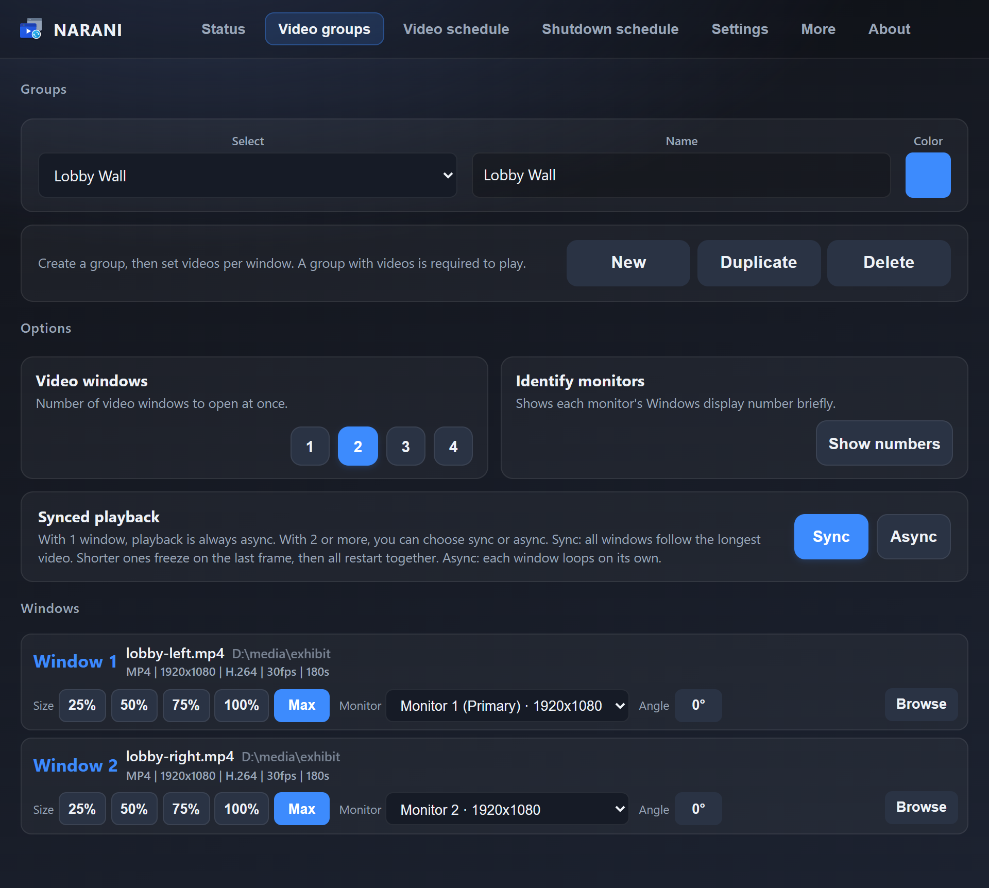Viewport: 989px width, 888px height.
Task: Browse for Window 1 video file
Action: coord(921,704)
